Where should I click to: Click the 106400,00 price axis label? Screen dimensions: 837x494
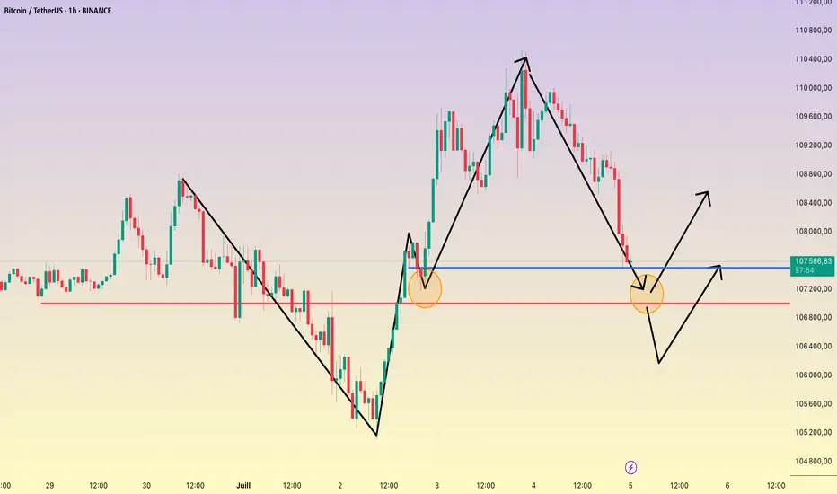click(x=813, y=347)
